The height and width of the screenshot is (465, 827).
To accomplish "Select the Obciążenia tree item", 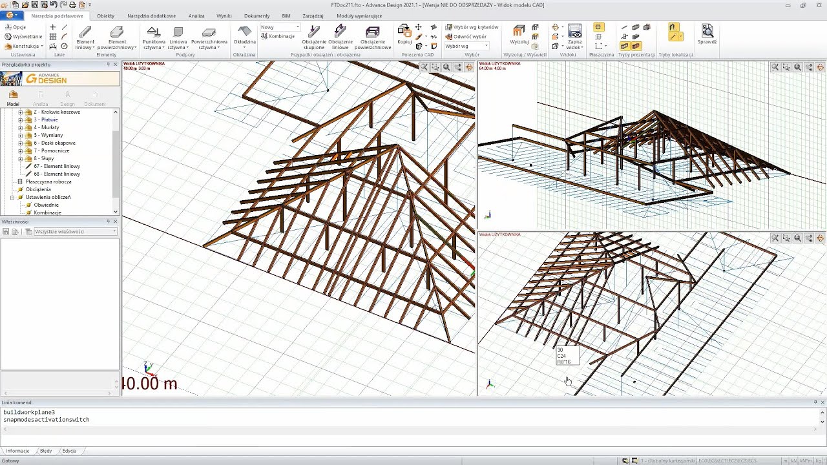I will click(38, 190).
